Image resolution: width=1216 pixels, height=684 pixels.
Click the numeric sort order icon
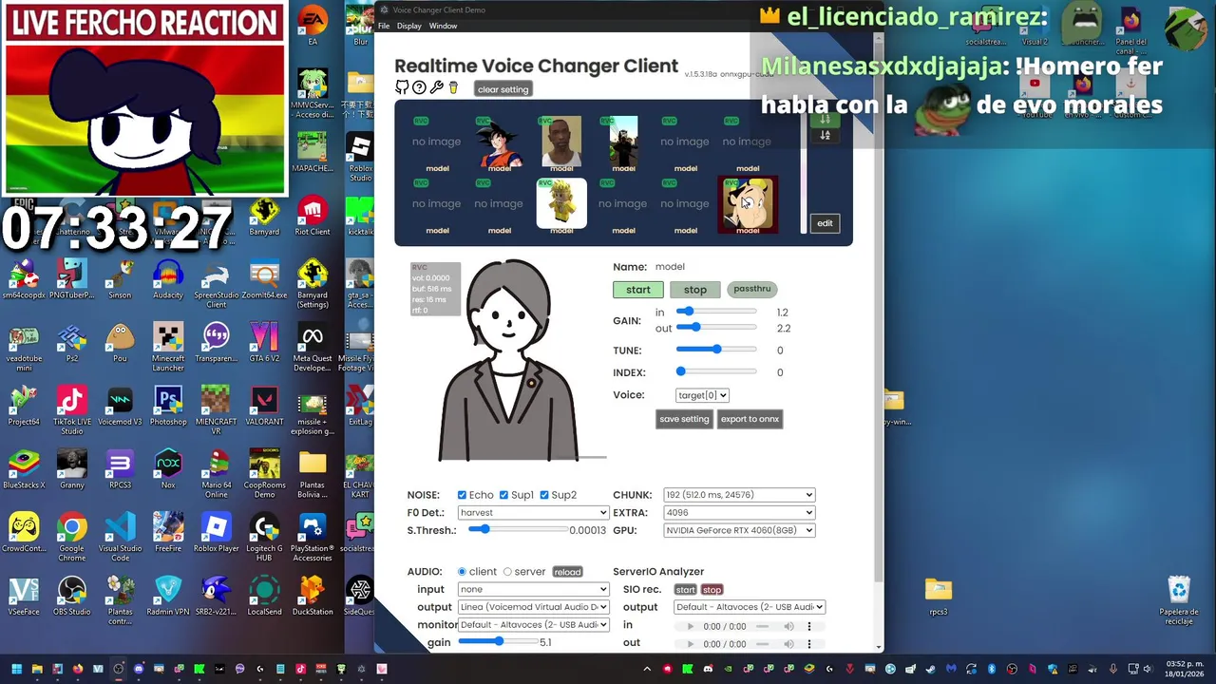(825, 120)
